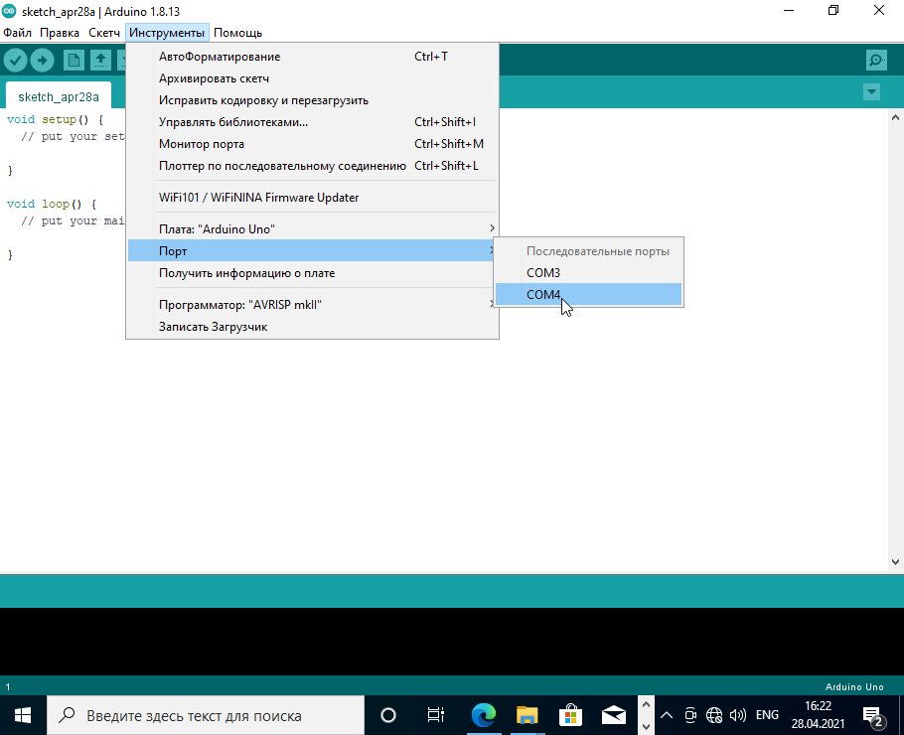The height and width of the screenshot is (735, 904).
Task: Select the sketch_apr28a tab
Action: coord(59,97)
